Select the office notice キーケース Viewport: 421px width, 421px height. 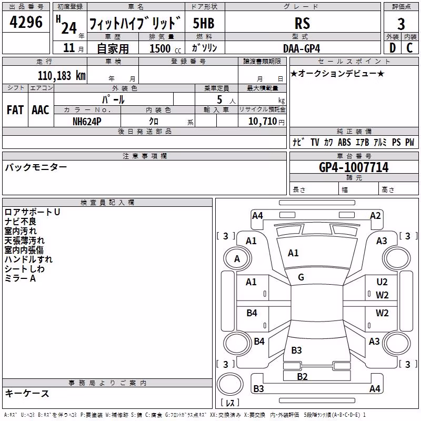click(27, 394)
